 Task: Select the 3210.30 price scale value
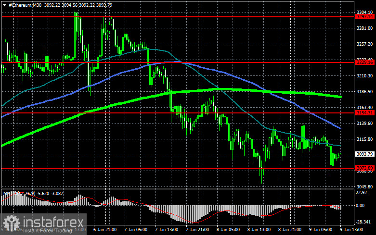pyautogui.click(x=364, y=75)
